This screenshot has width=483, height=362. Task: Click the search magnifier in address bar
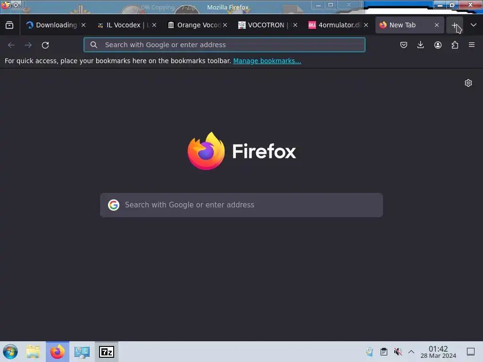coord(94,45)
